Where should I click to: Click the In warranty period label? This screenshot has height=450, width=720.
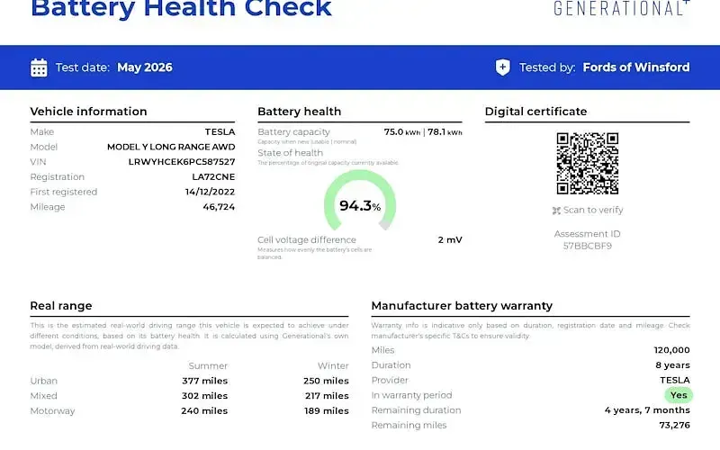click(x=412, y=395)
